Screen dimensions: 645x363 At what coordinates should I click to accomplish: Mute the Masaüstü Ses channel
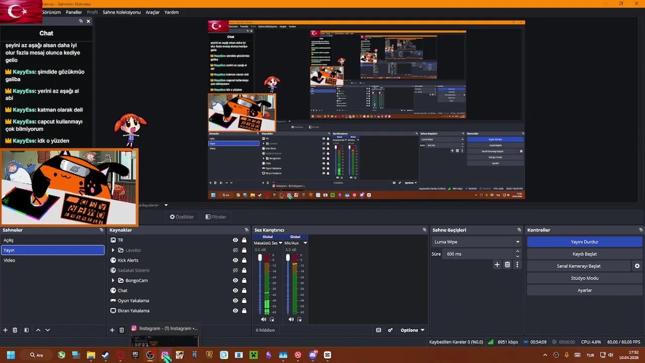point(264,320)
